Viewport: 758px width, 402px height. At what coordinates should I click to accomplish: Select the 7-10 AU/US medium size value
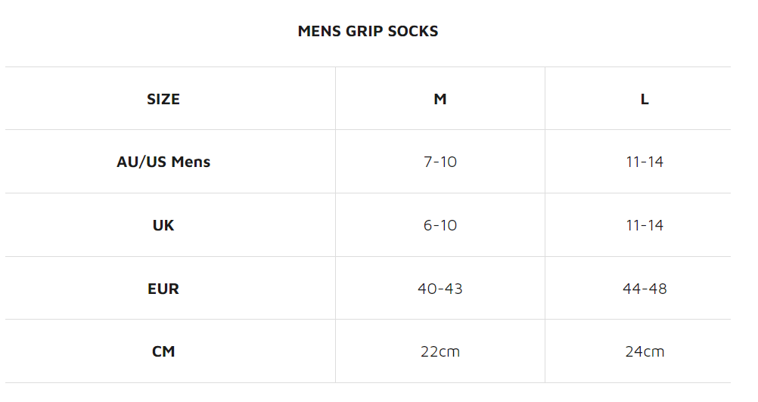point(440,162)
